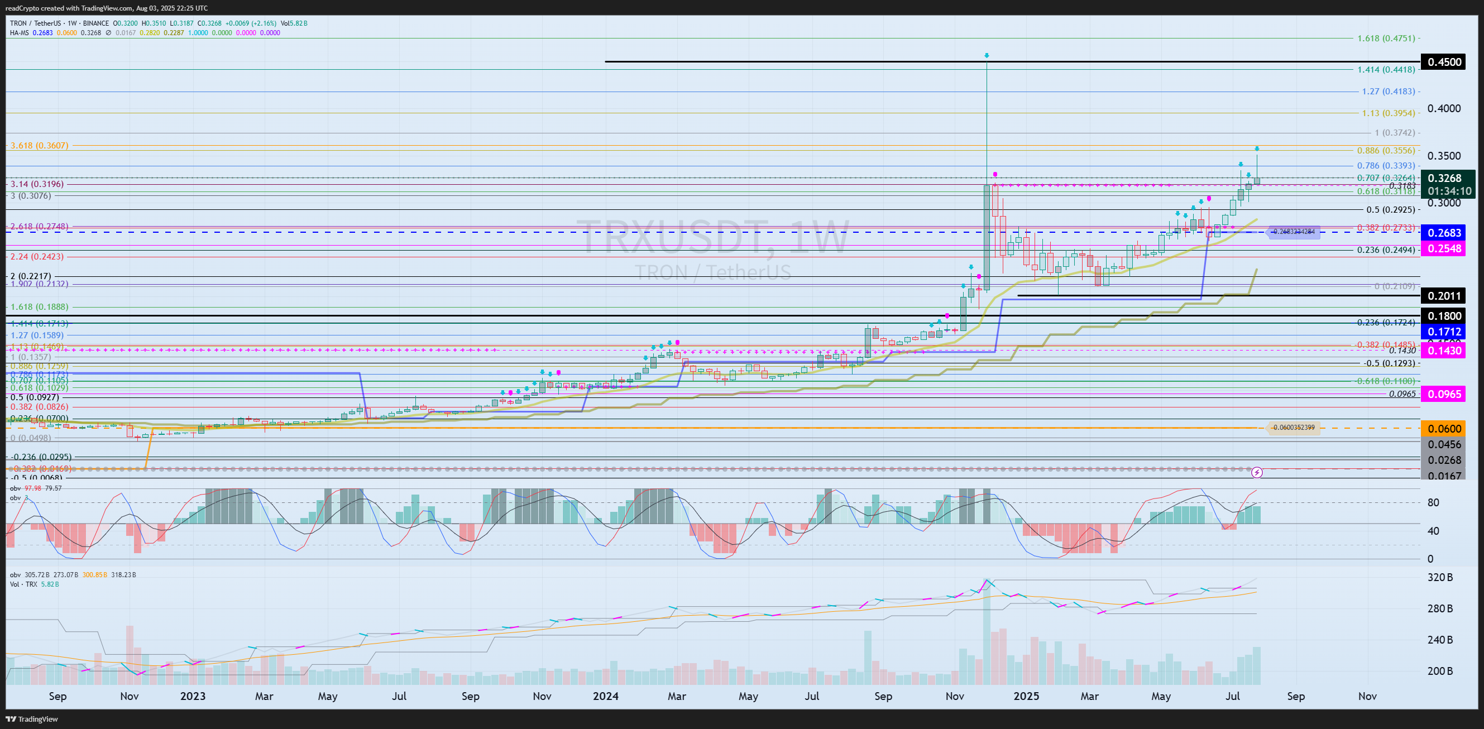Click the high value H0.3510
Screen dimensions: 1484x729
(155, 23)
